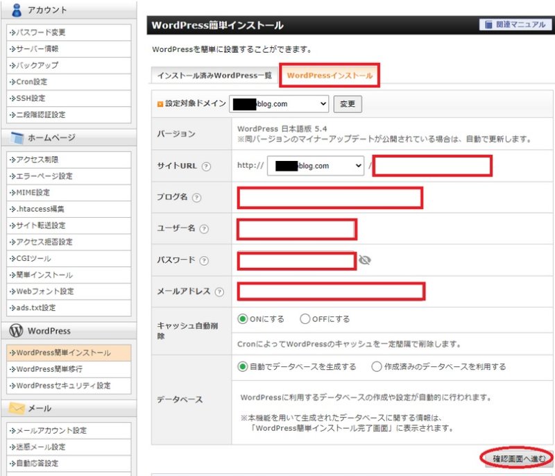Image resolution: width=555 pixels, height=476 pixels.
Task: Open Webフォント設定 in sidebar
Action: click(x=69, y=291)
